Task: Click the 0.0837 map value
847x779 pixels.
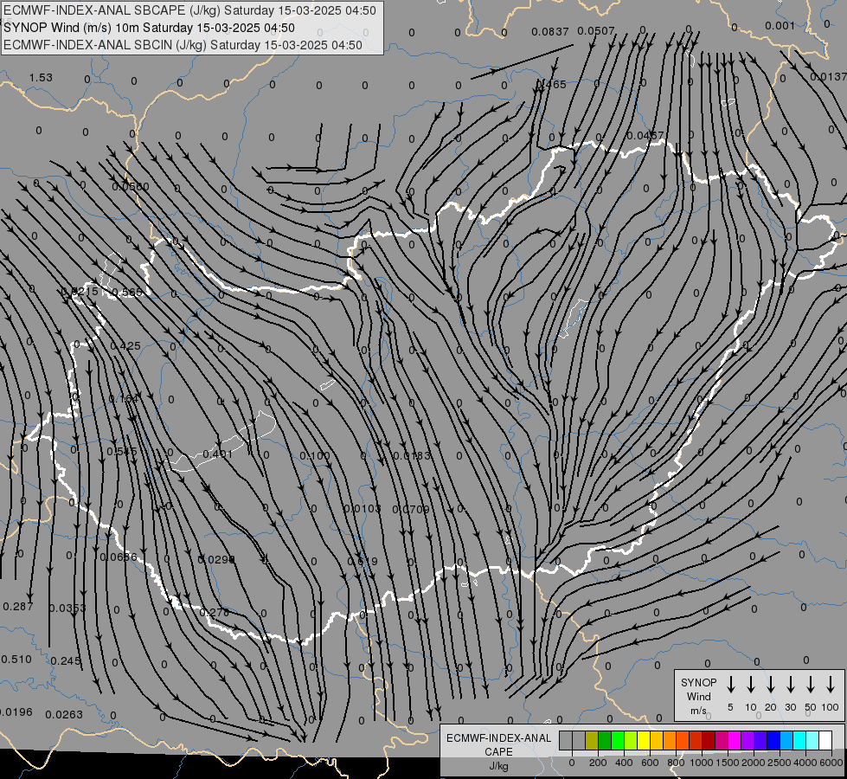Action: (x=550, y=32)
